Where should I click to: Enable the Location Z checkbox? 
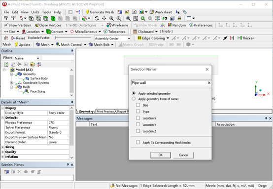[x=138, y=131]
